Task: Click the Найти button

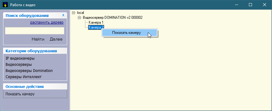Action: 38,39
